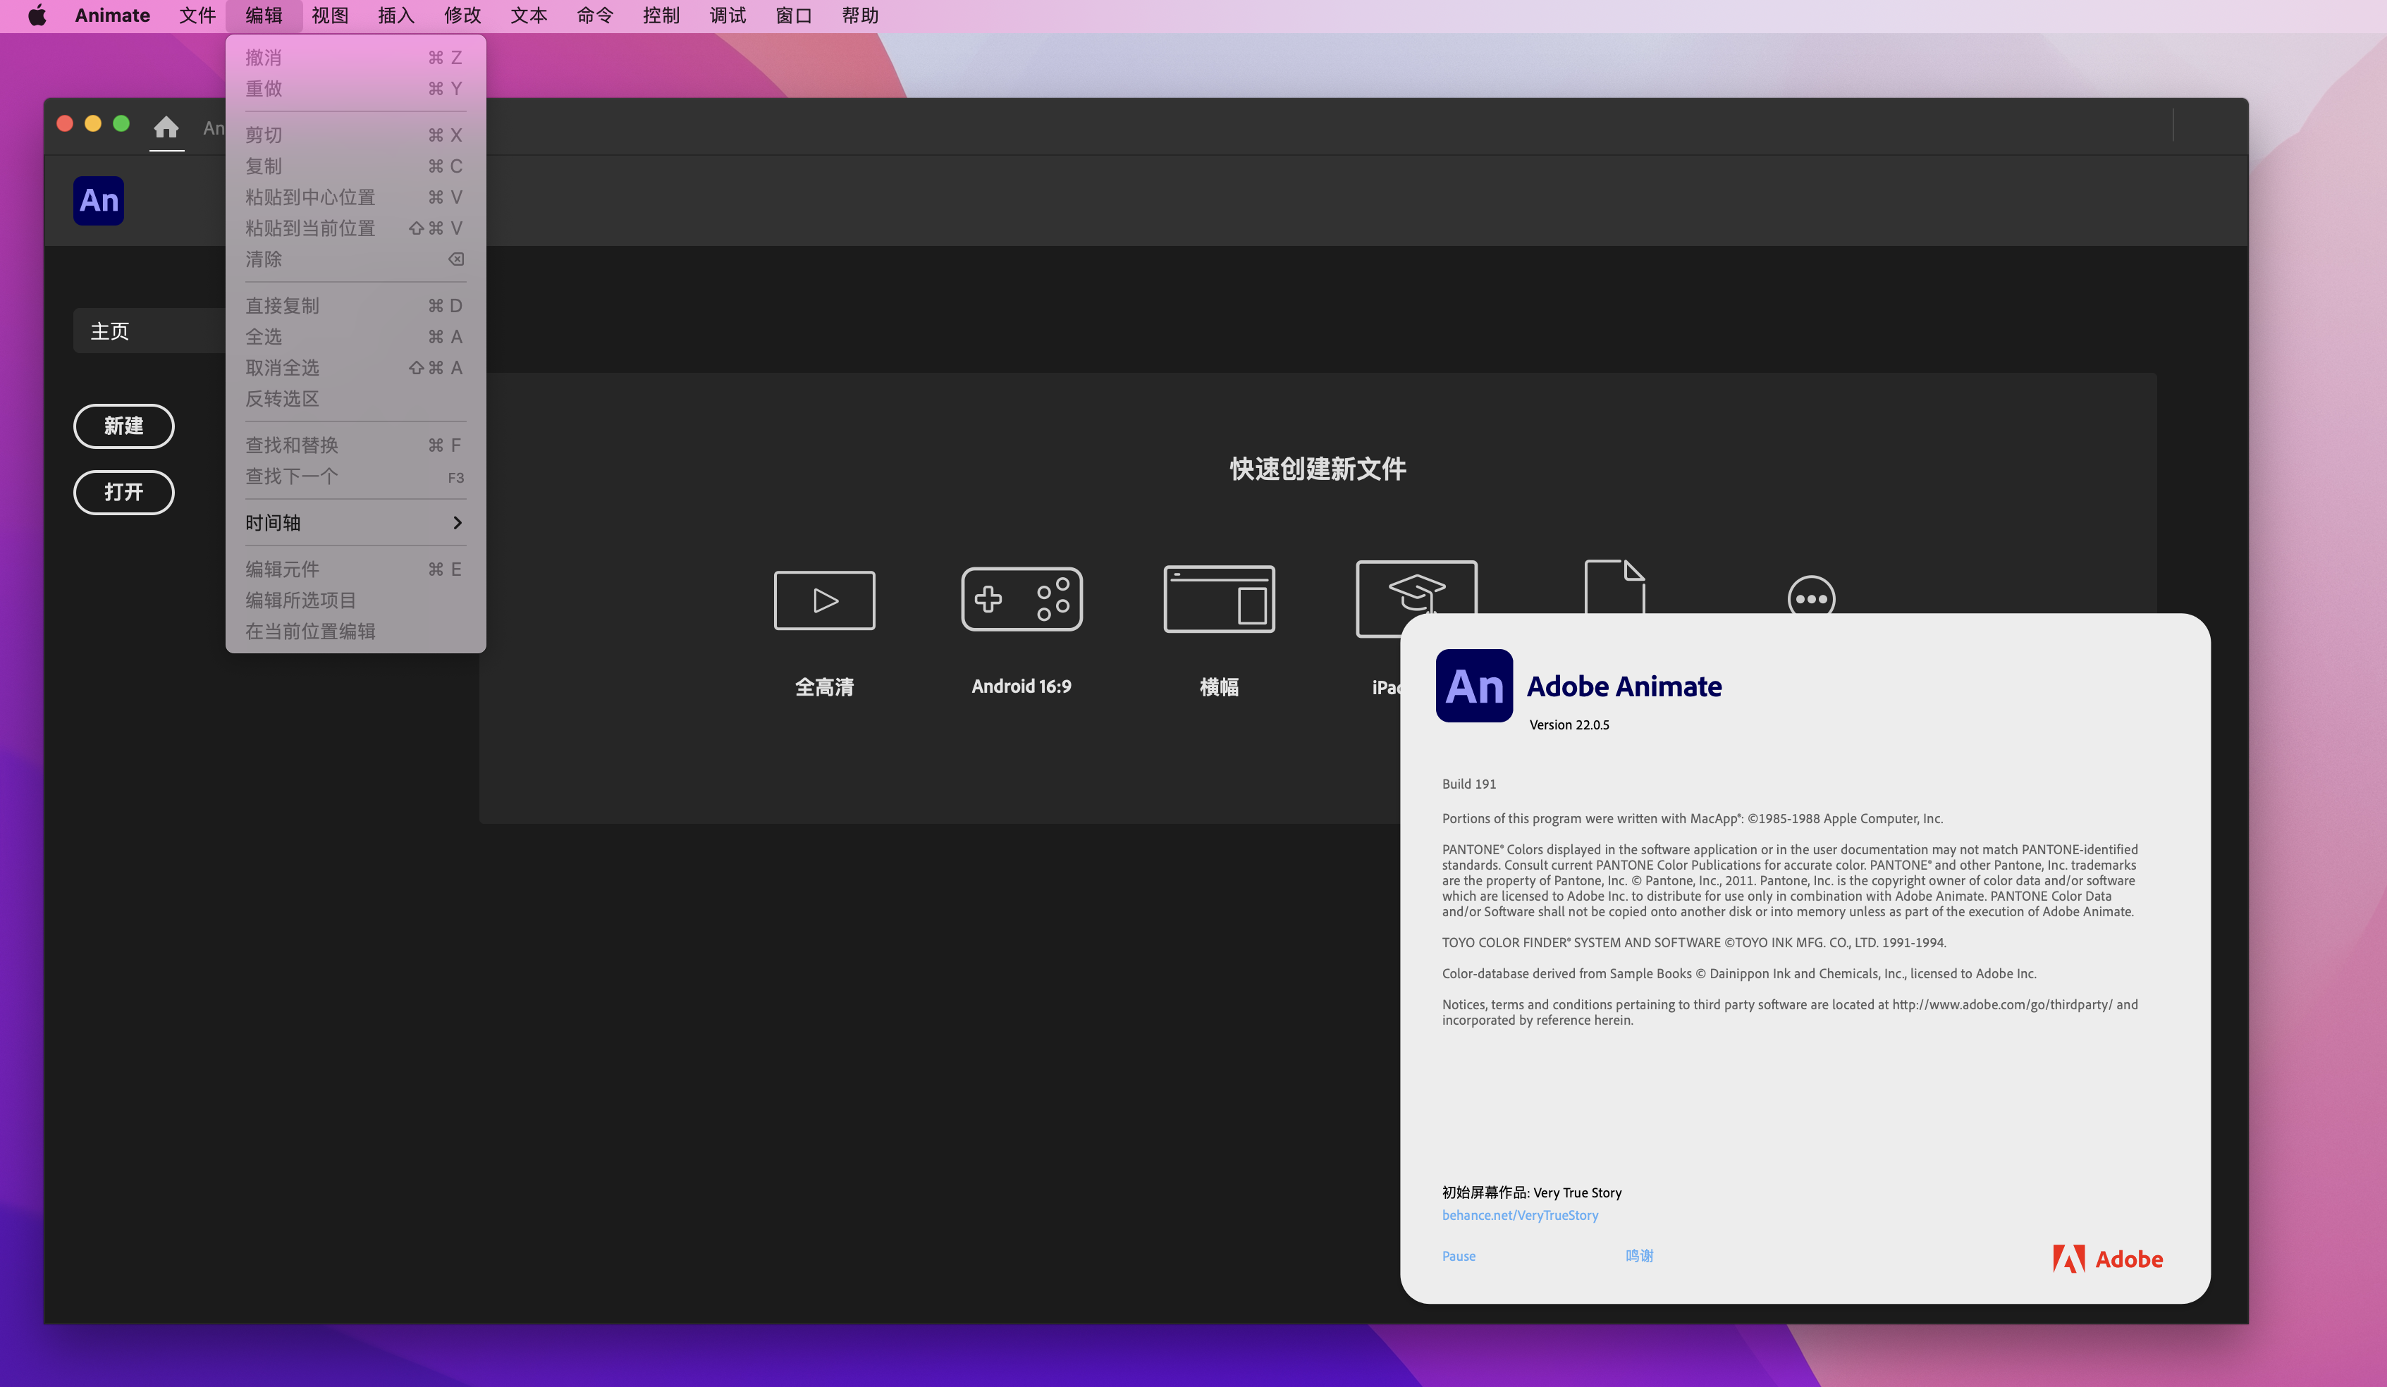The width and height of the screenshot is (2387, 1387).
Task: Choose 取消全选 menu entry
Action: (x=355, y=367)
